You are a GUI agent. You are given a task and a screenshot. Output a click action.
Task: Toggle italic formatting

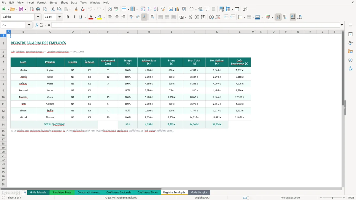pyautogui.click(x=74, y=17)
